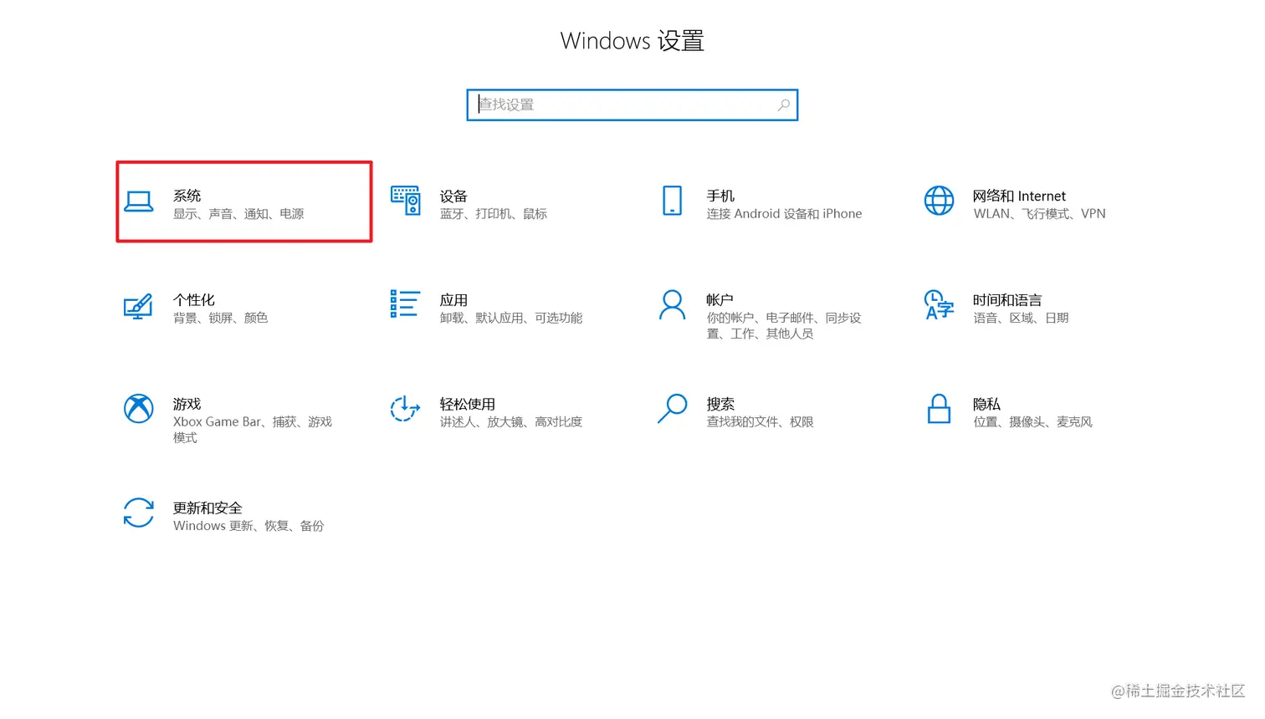Open the 网络和 Internet globe icon
This screenshot has width=1265, height=719.
(939, 201)
